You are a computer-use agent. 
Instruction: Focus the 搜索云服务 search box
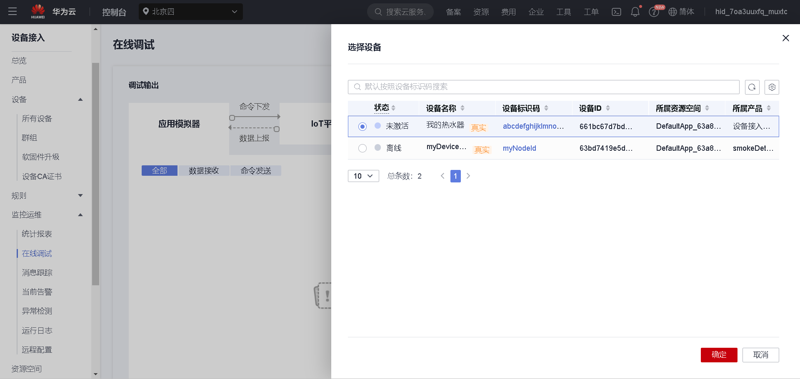[x=400, y=12]
